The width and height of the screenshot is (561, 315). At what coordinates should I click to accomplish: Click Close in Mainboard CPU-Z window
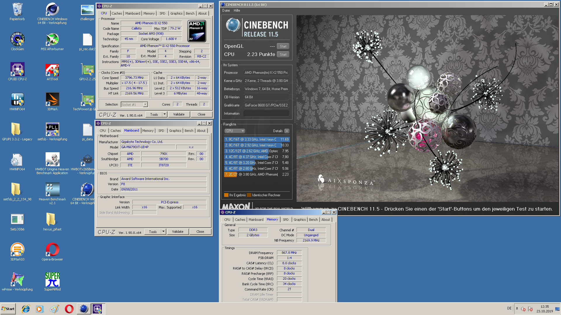click(200, 232)
